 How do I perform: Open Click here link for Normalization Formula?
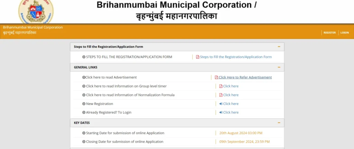231,95
